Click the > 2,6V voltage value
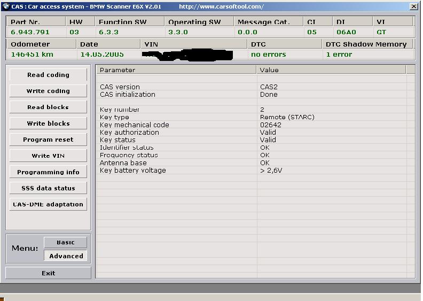The height and width of the screenshot is (301, 423). point(271,171)
